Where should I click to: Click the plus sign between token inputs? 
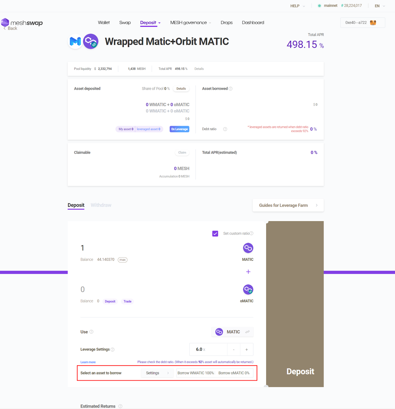click(x=248, y=272)
